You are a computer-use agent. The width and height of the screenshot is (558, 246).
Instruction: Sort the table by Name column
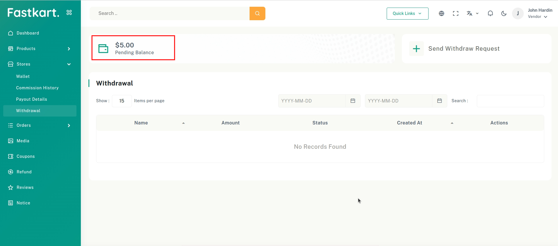click(141, 123)
